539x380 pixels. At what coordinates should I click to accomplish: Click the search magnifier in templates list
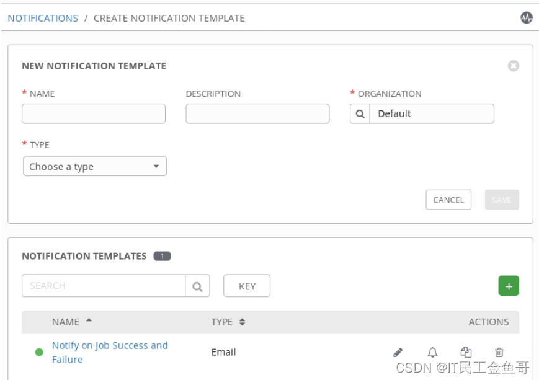click(x=197, y=286)
